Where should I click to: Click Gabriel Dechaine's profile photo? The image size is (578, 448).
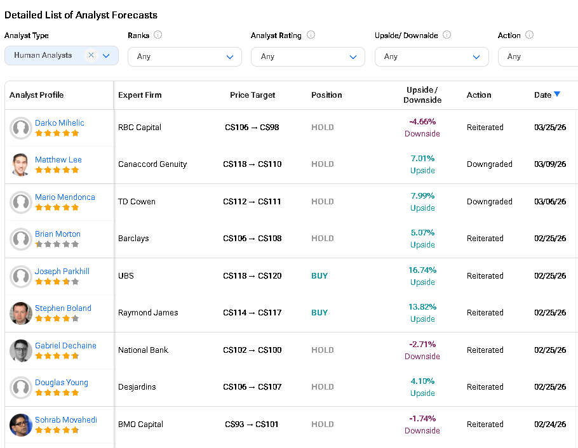coord(21,350)
